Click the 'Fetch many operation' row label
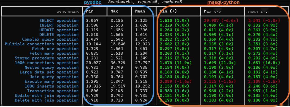 54,54
